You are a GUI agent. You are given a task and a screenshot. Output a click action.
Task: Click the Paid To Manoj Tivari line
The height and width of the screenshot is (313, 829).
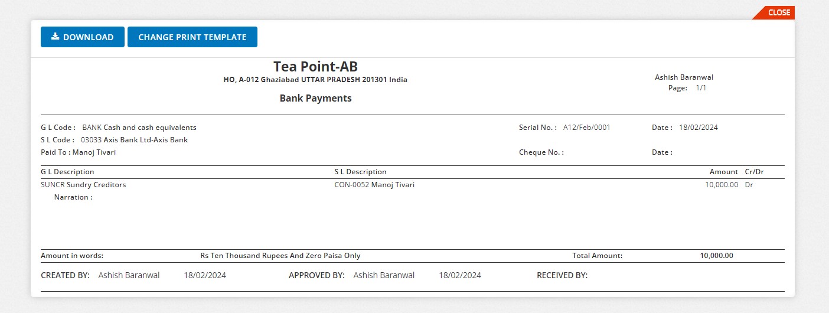coord(79,152)
